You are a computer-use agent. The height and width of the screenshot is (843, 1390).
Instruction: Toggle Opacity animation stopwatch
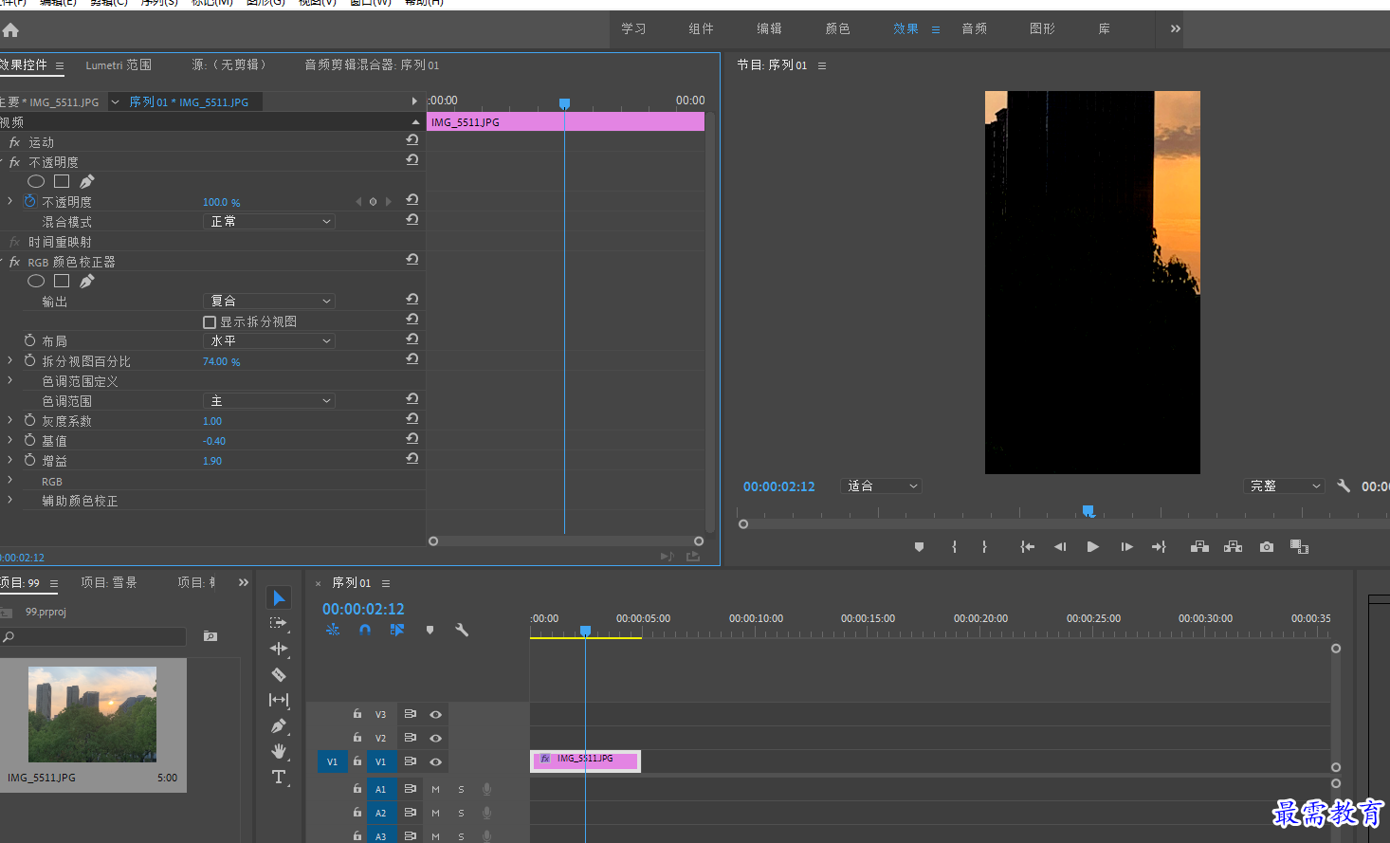tap(30, 201)
